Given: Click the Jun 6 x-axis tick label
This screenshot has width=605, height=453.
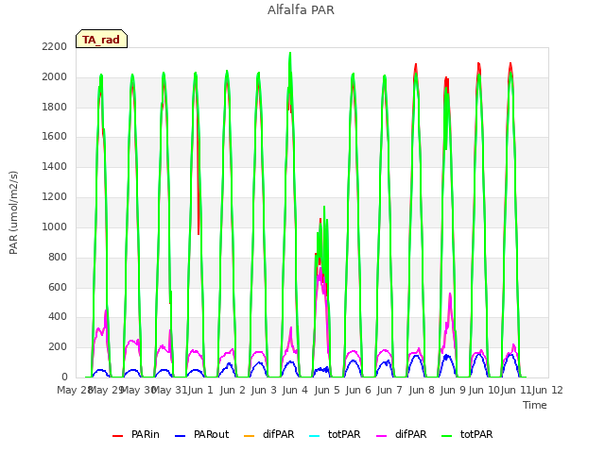Looking at the screenshot, I should (x=358, y=390).
